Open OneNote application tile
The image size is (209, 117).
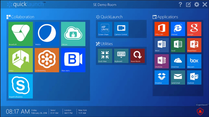(162, 61)
